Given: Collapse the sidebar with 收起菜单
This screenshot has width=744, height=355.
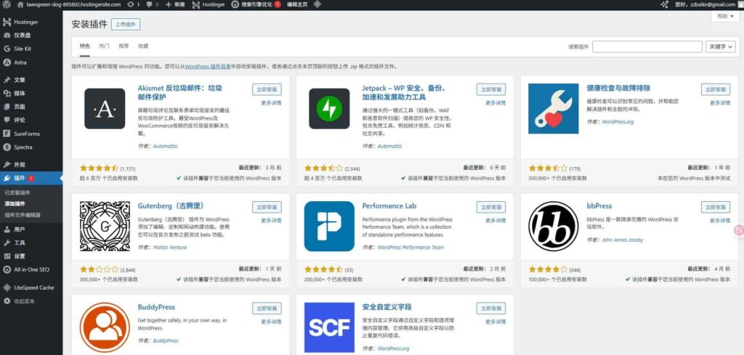Looking at the screenshot, I should (25, 301).
